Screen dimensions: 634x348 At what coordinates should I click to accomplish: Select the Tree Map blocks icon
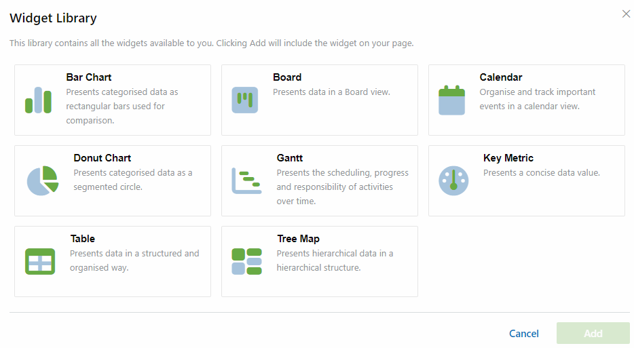(246, 261)
